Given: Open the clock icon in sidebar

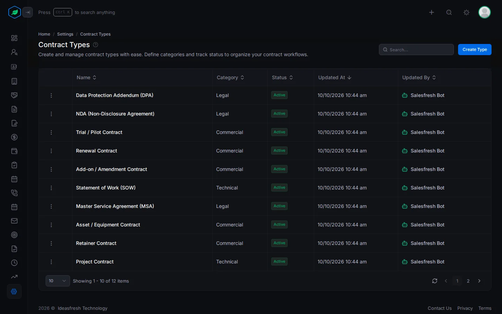Looking at the screenshot, I should click(x=14, y=263).
